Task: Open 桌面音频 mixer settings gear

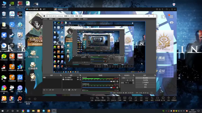Action: [117, 81]
